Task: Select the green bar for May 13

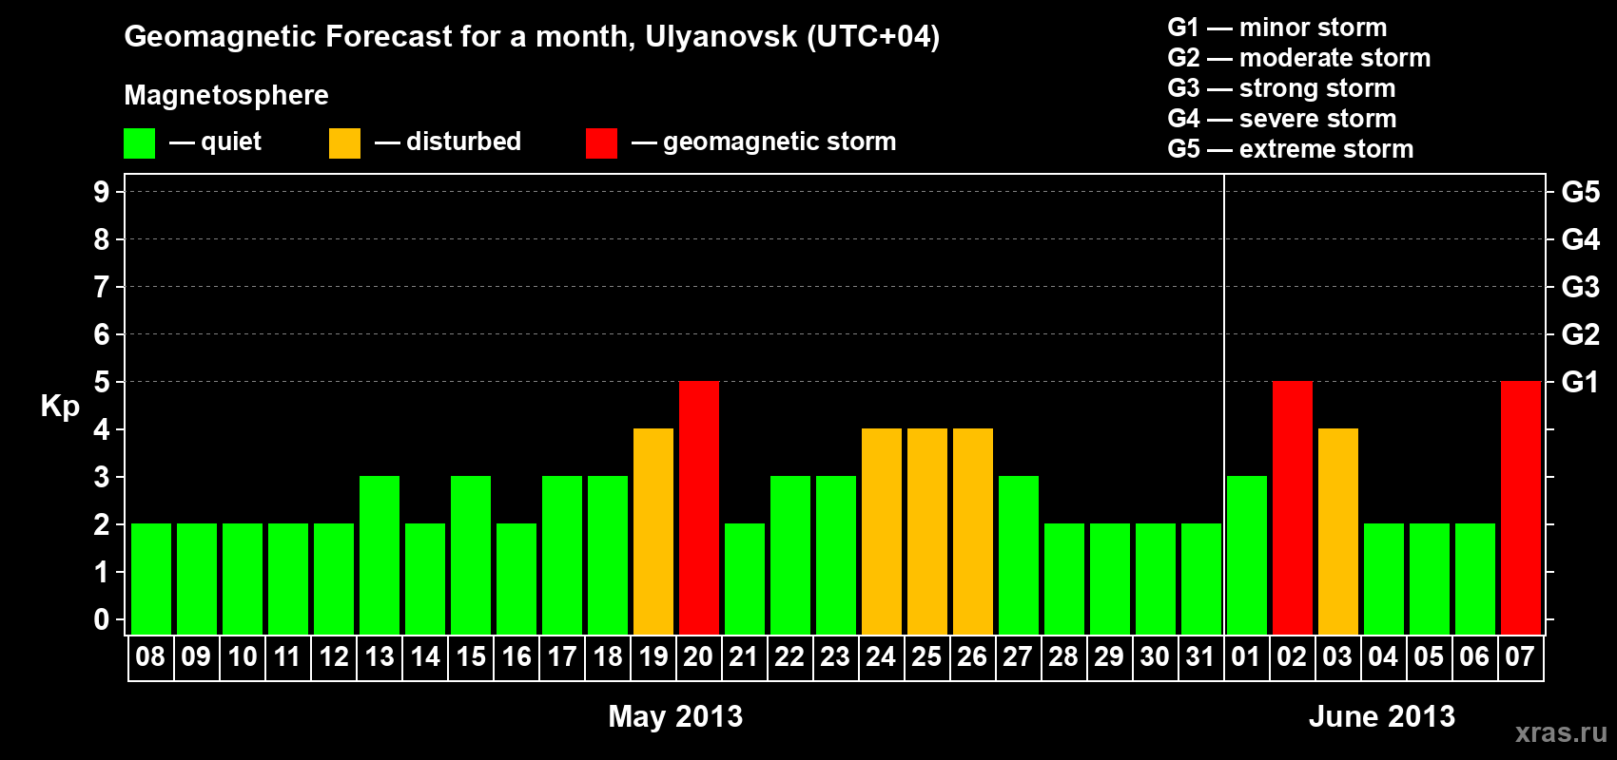Action: pyautogui.click(x=380, y=555)
